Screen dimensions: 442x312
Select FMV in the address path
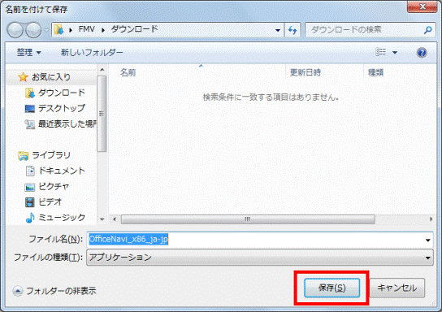click(x=87, y=29)
